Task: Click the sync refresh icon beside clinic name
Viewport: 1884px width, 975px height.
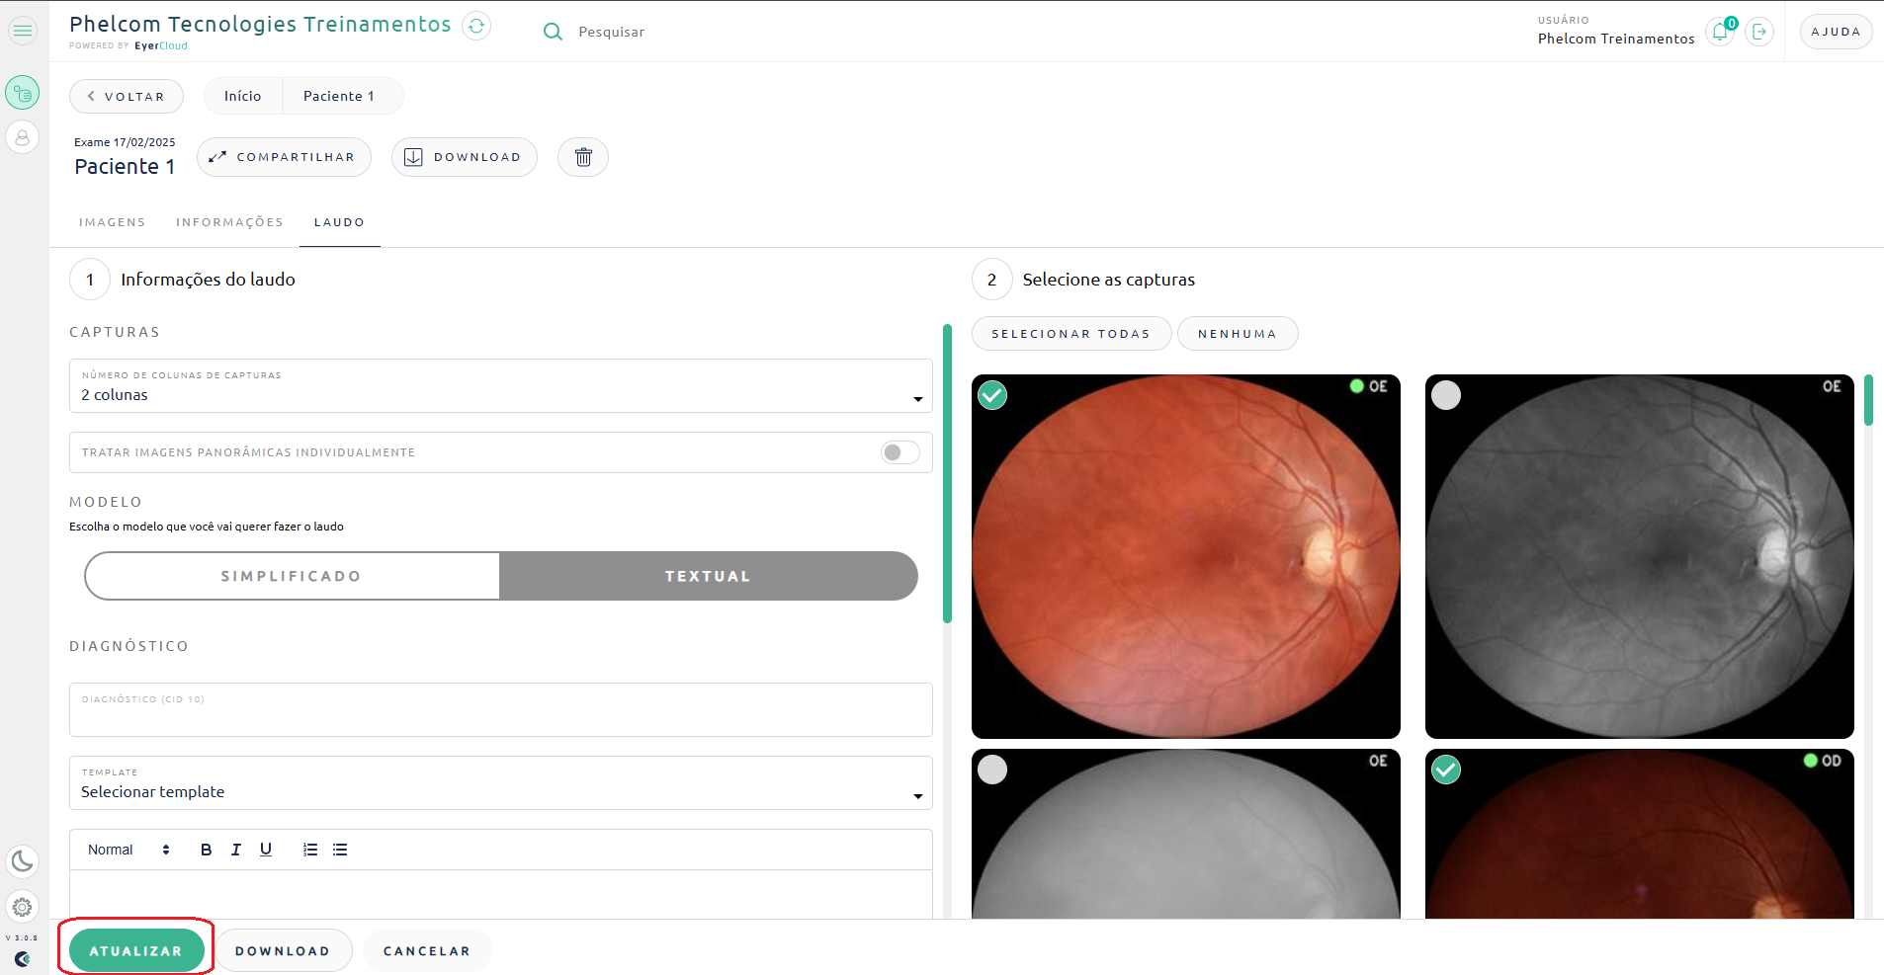Action: (476, 26)
